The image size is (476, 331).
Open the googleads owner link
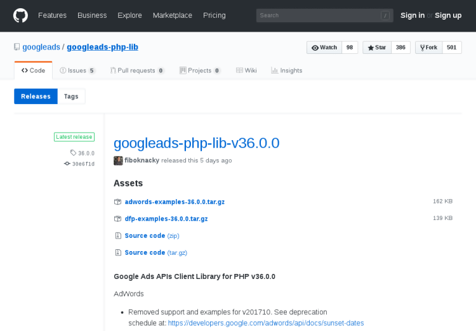41,47
